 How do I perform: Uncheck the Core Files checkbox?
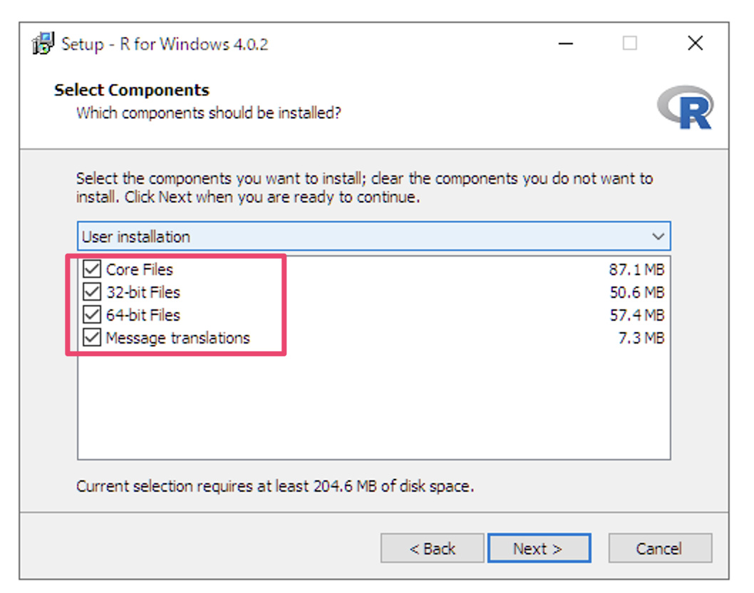pyautogui.click(x=92, y=269)
